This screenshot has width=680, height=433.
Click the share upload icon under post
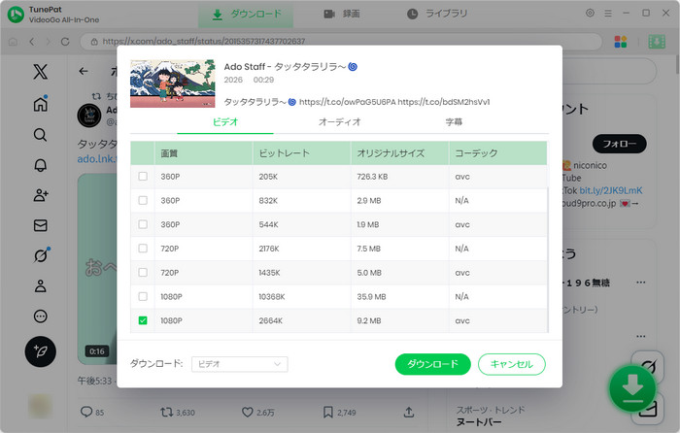tap(409, 413)
